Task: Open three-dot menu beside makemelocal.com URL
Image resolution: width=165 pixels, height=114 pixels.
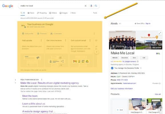Action: (x=42, y=80)
